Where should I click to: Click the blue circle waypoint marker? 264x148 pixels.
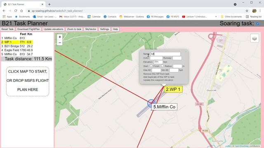click(x=151, y=103)
